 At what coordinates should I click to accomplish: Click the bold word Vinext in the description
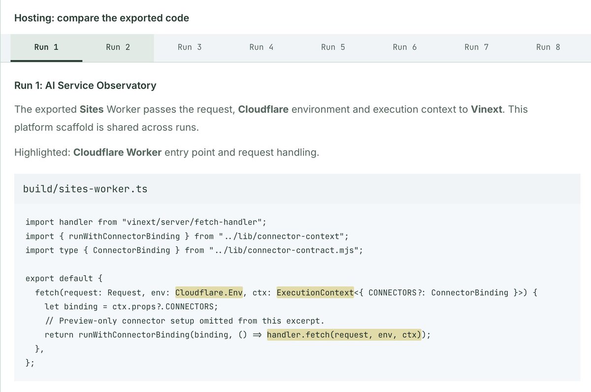click(x=487, y=109)
